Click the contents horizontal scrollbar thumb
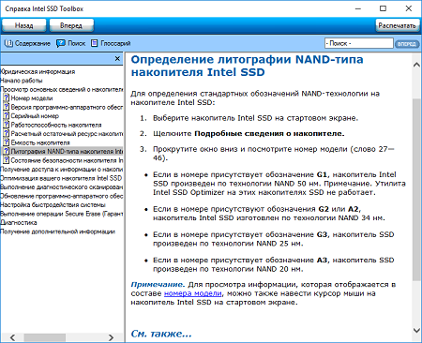Viewport: 422px width, 343px height. 45,337
